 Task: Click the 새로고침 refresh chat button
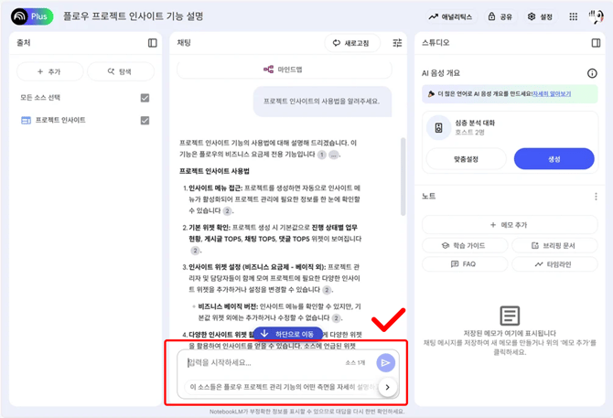tap(351, 43)
